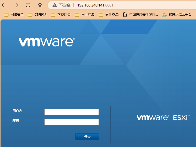This screenshot has height=147, width=196.
Task: Focus the 用户名 username field
Action: (x=72, y=112)
